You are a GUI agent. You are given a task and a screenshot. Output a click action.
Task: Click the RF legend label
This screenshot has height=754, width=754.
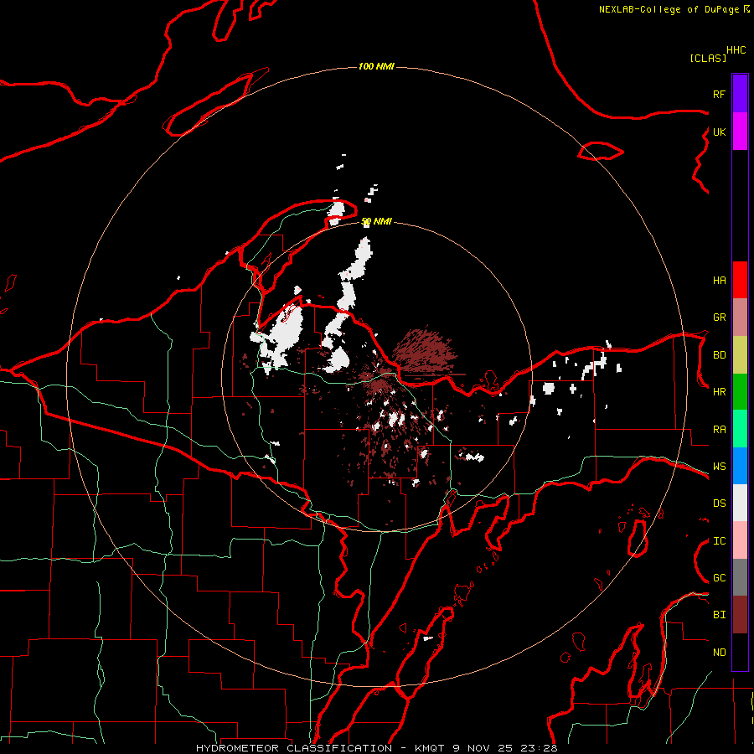pyautogui.click(x=719, y=94)
